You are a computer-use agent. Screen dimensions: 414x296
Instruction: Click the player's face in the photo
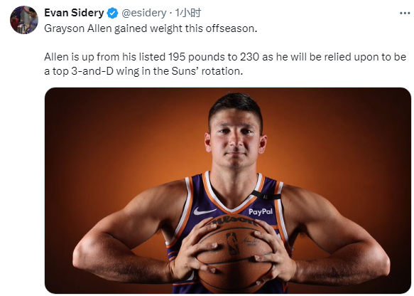click(x=236, y=140)
